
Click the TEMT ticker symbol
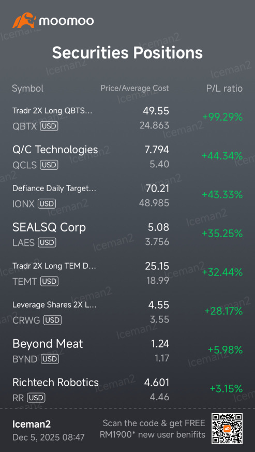click(25, 281)
